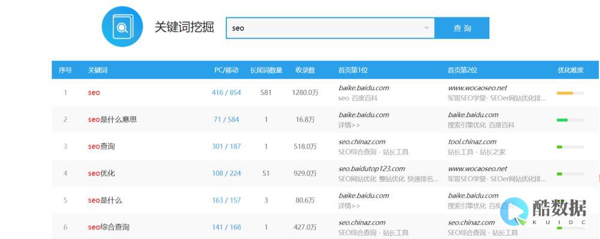Click the 301 / 187 index value
Screen dimensions: 600x239
[226, 146]
